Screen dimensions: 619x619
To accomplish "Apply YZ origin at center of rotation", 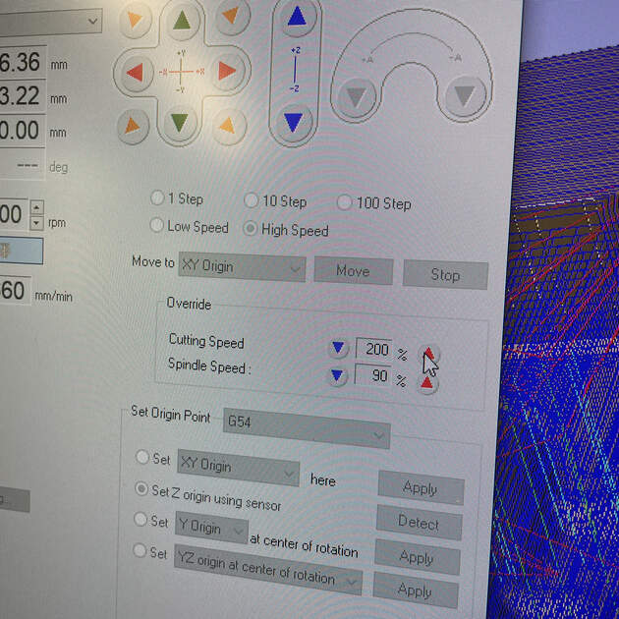I will click(416, 591).
